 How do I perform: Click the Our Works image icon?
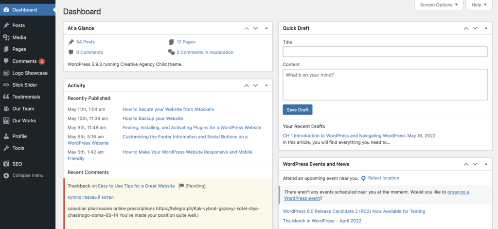click(6, 120)
